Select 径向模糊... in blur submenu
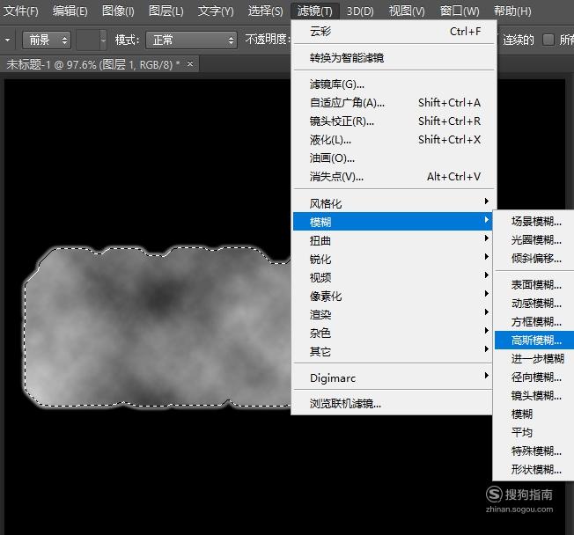 (534, 377)
